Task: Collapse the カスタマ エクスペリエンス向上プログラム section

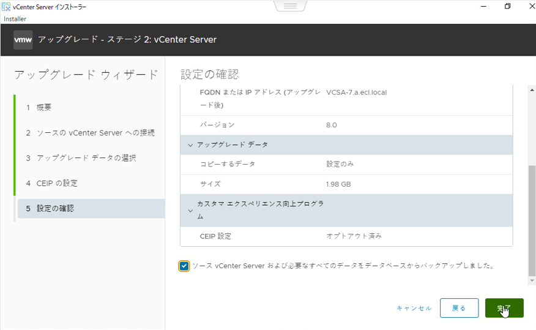Action: coord(190,210)
